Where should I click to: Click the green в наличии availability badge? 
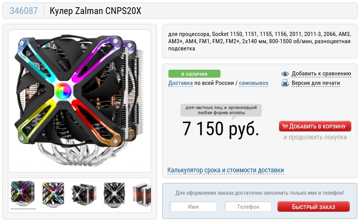194,74
